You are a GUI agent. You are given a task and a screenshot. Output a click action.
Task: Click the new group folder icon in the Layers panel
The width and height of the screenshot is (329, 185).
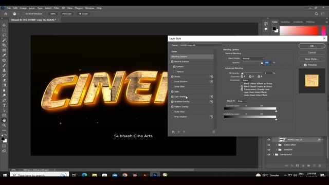click(308, 165)
